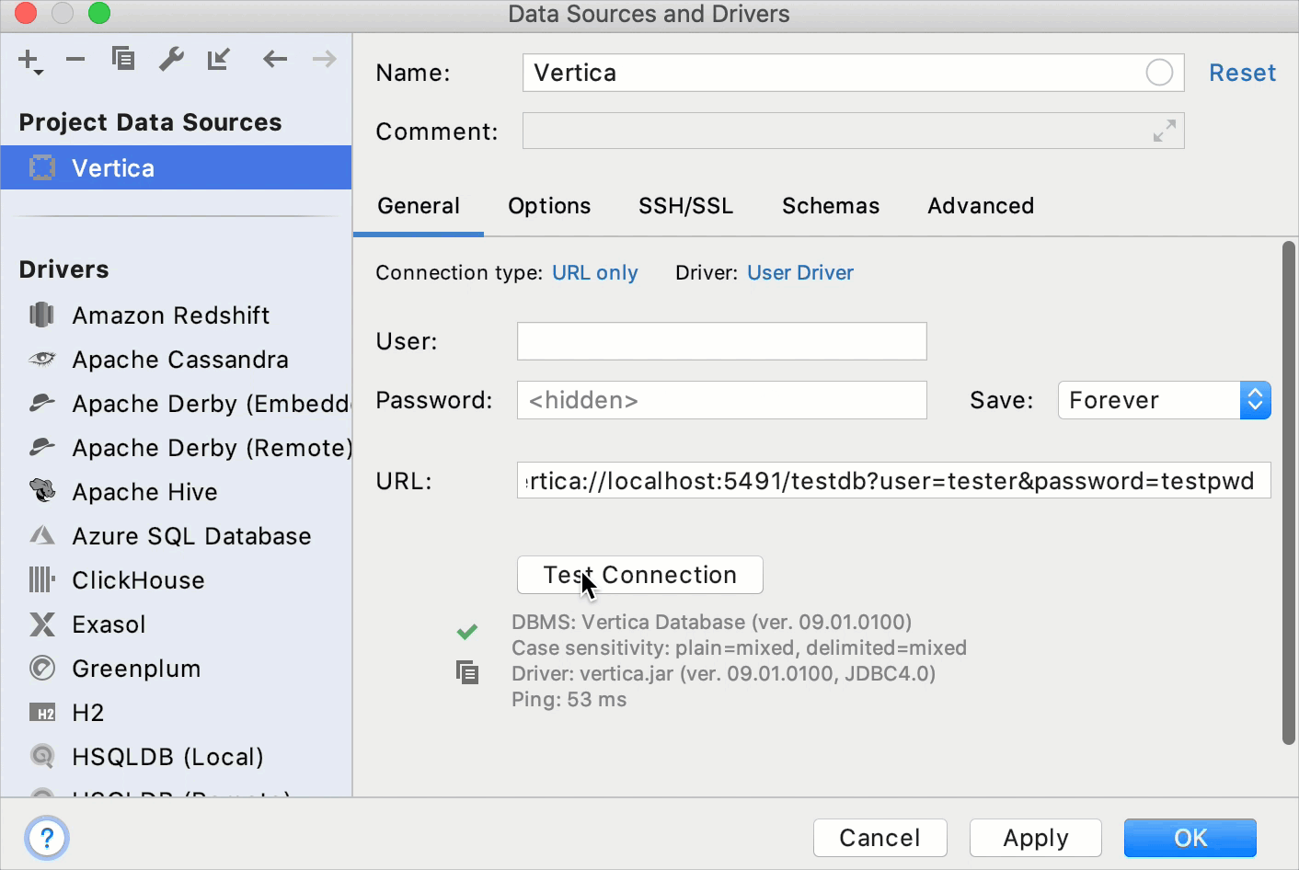Click the URL field with the Vertica connection string
1299x870 pixels.
click(x=893, y=480)
